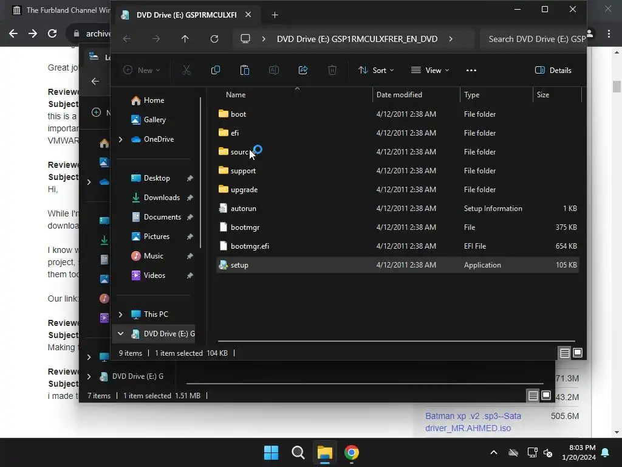Sort files by the Type column

471,95
